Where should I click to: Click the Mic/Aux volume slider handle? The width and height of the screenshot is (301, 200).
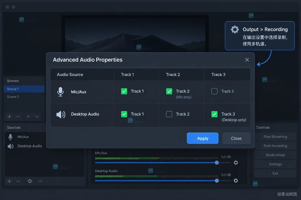pos(217,163)
